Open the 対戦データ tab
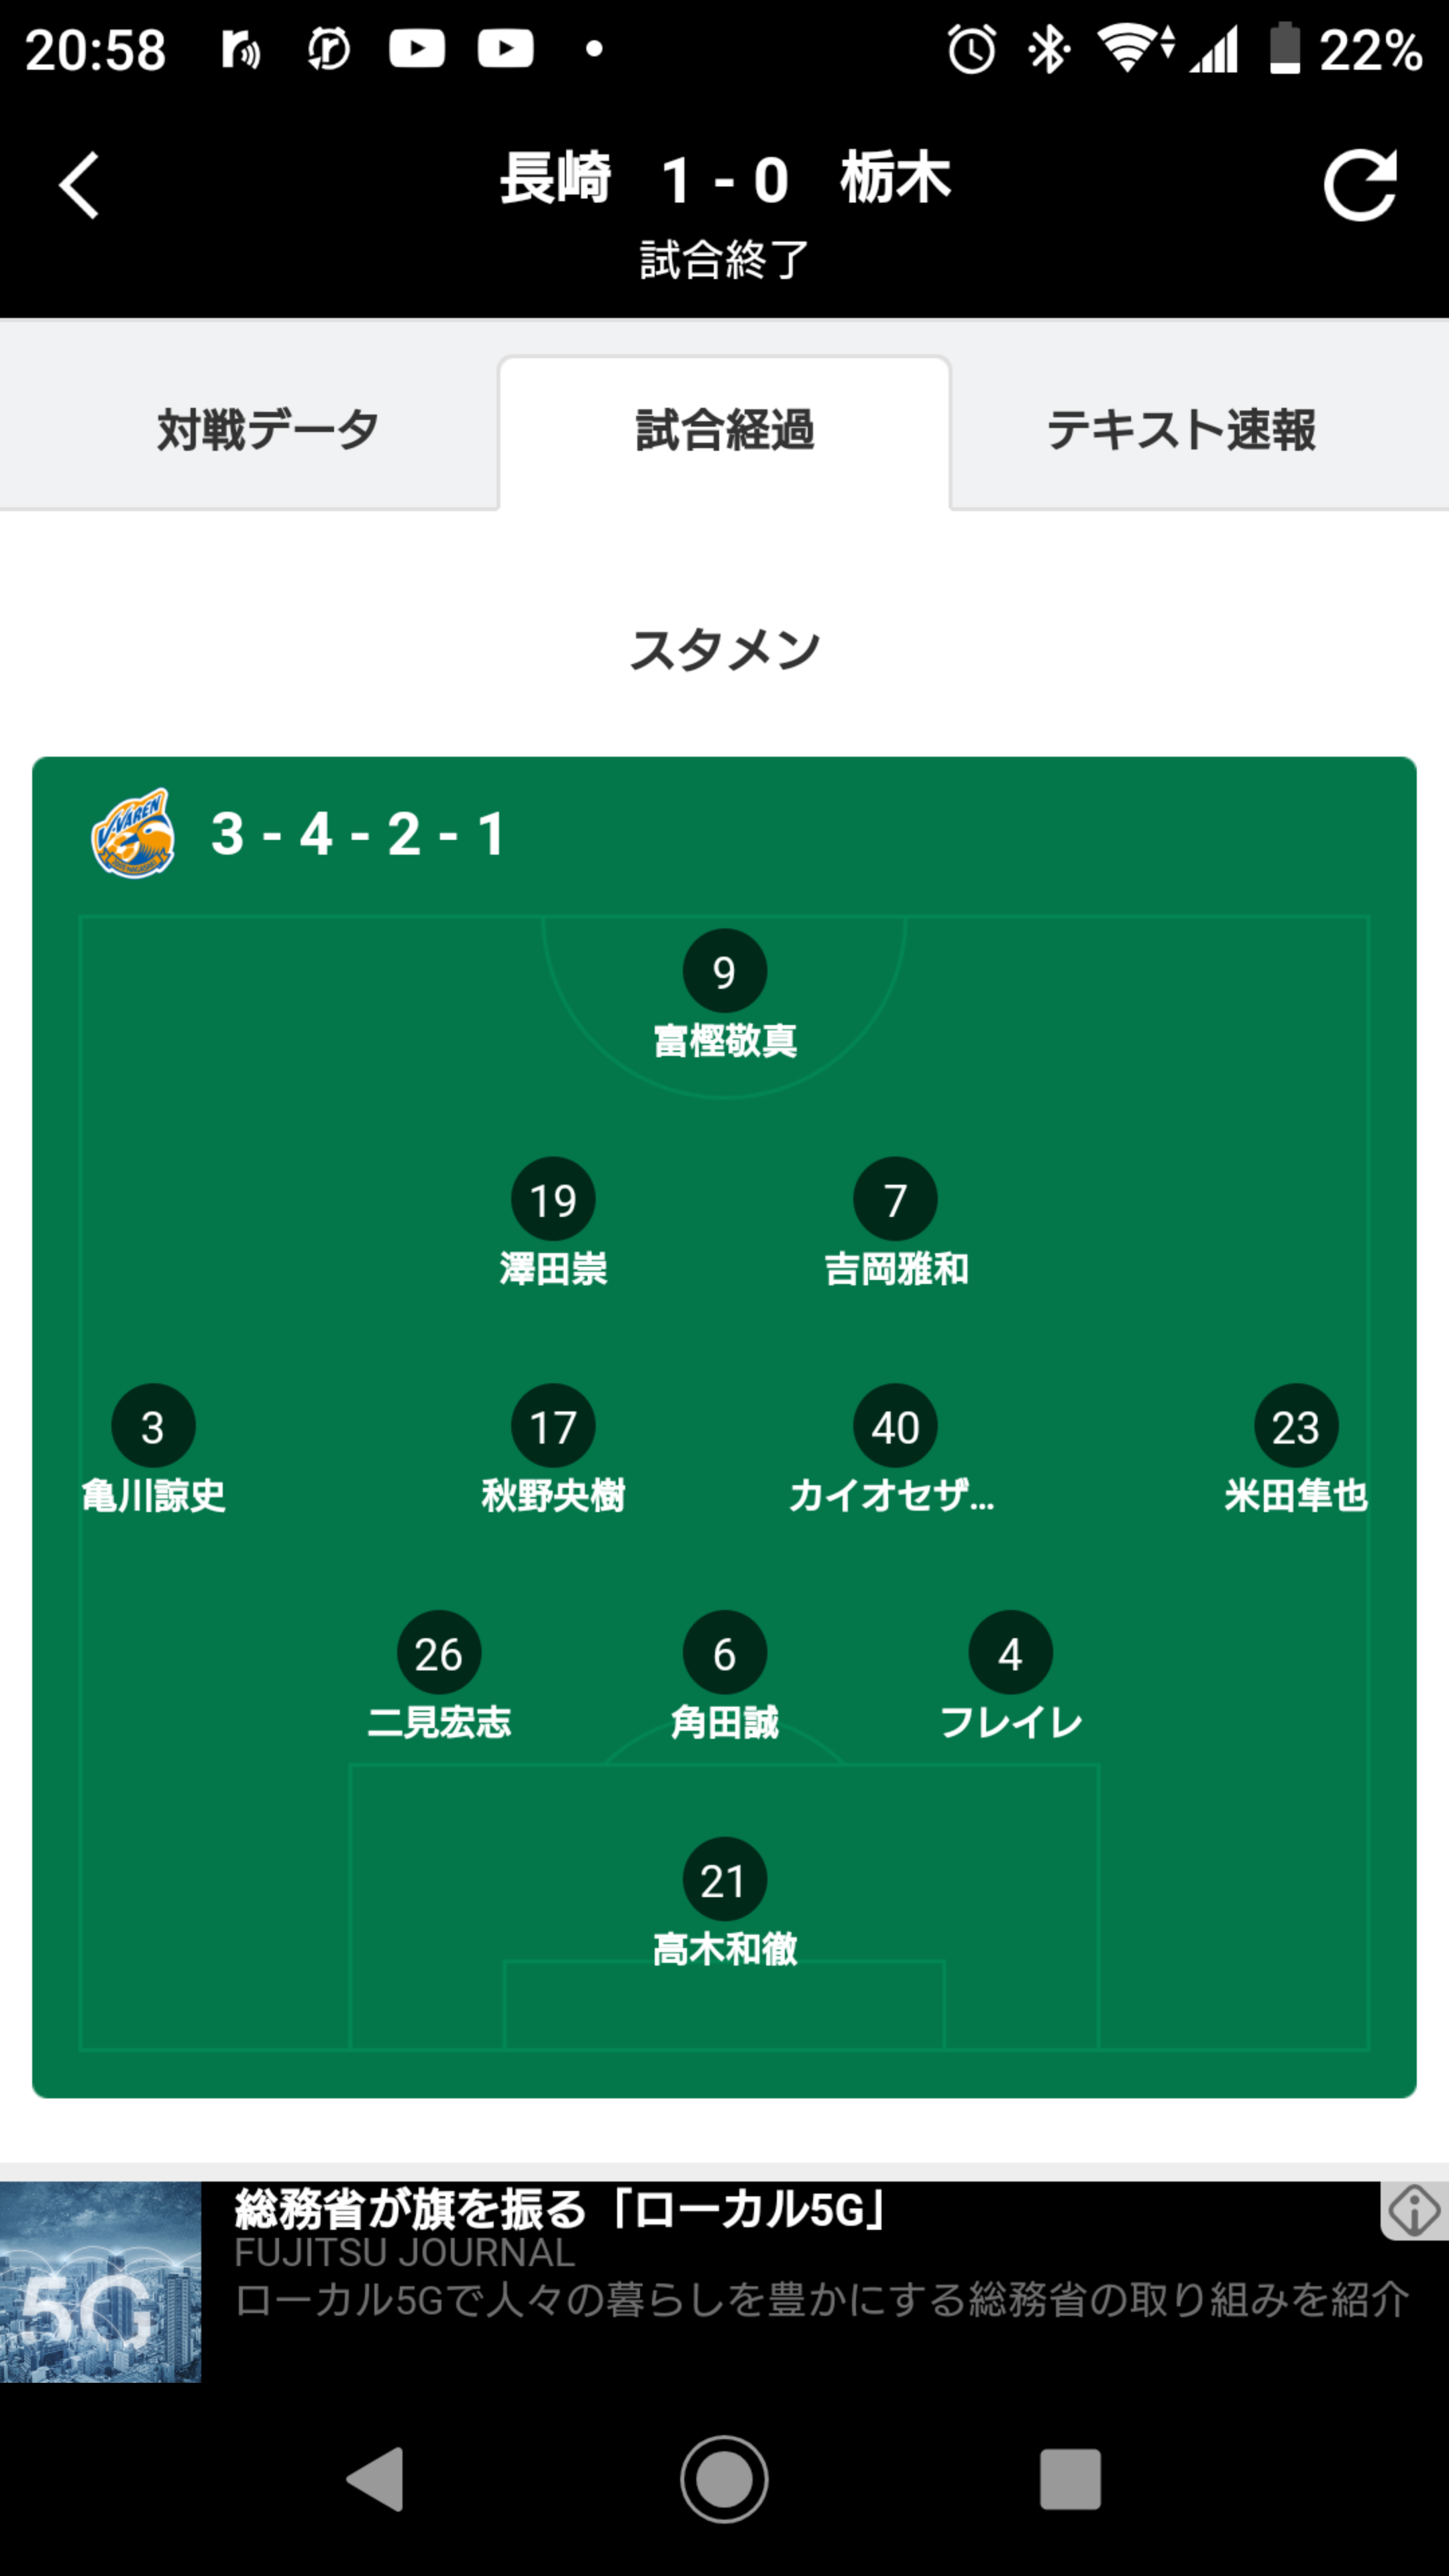This screenshot has height=2576, width=1449. tap(267, 431)
